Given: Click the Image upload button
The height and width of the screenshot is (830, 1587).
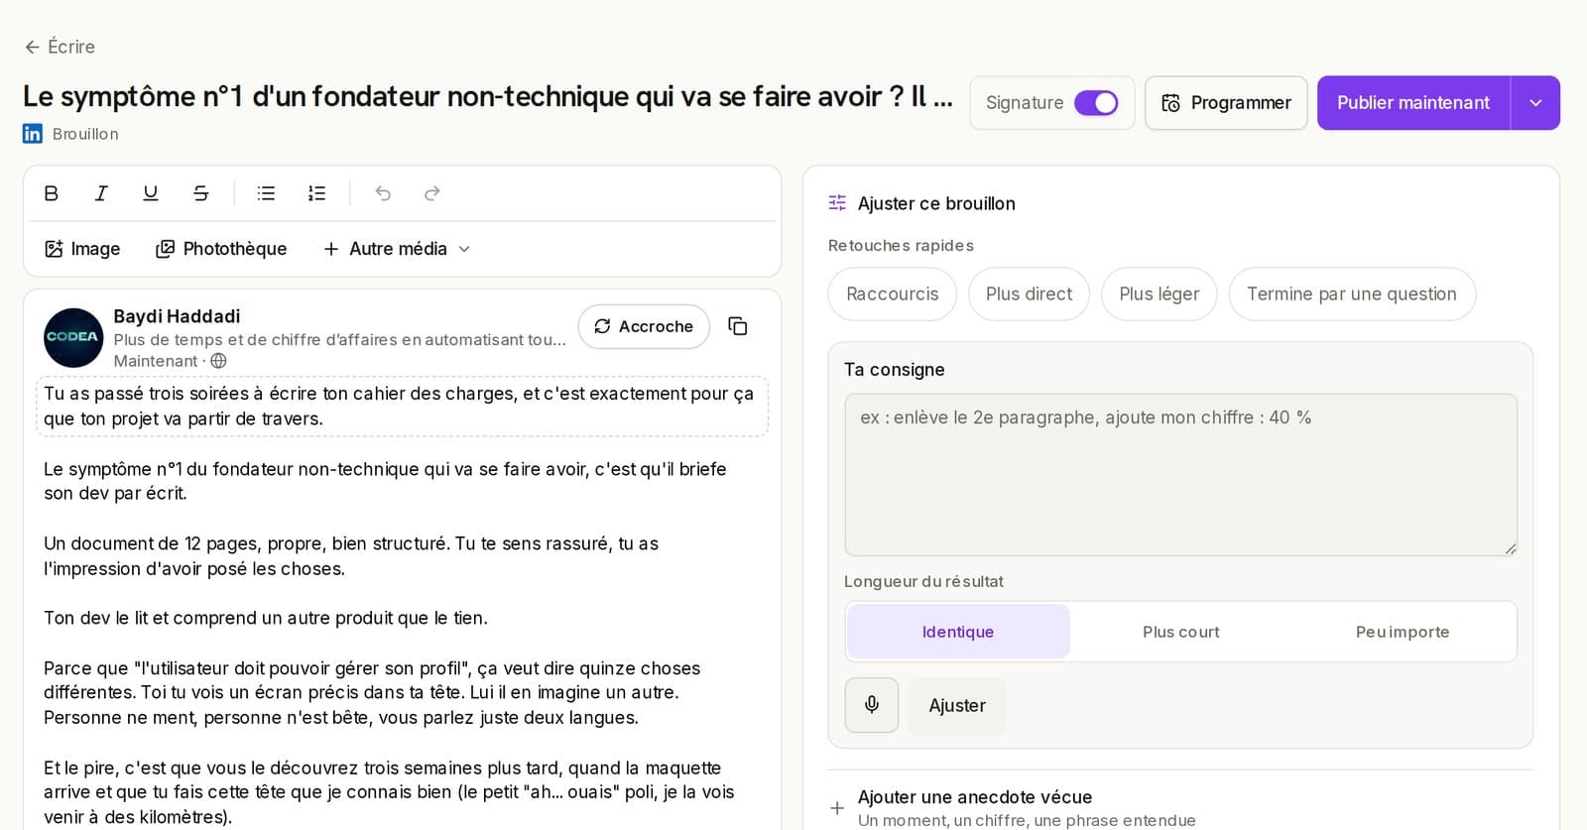Looking at the screenshot, I should pyautogui.click(x=82, y=249).
